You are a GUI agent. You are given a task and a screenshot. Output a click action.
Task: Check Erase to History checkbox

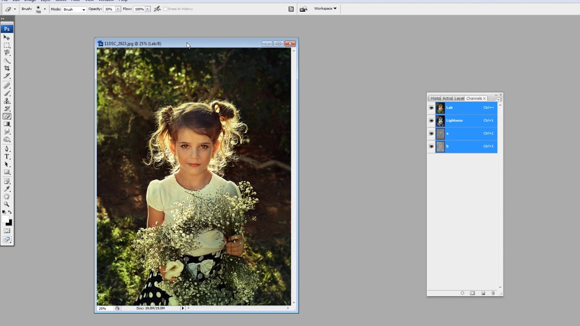coord(165,9)
